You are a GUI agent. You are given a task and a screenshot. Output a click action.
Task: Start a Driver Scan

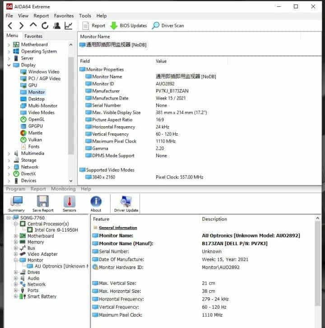[x=168, y=26]
